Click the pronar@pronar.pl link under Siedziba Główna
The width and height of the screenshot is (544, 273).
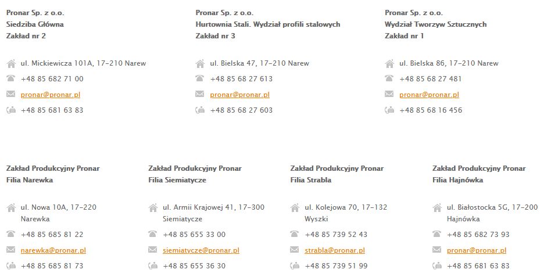coord(51,95)
